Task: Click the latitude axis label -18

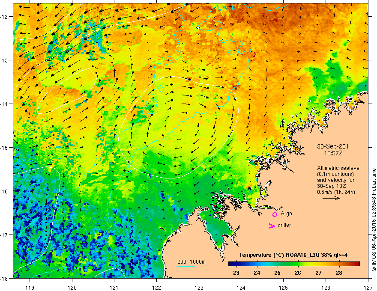Action: pyautogui.click(x=5, y=278)
